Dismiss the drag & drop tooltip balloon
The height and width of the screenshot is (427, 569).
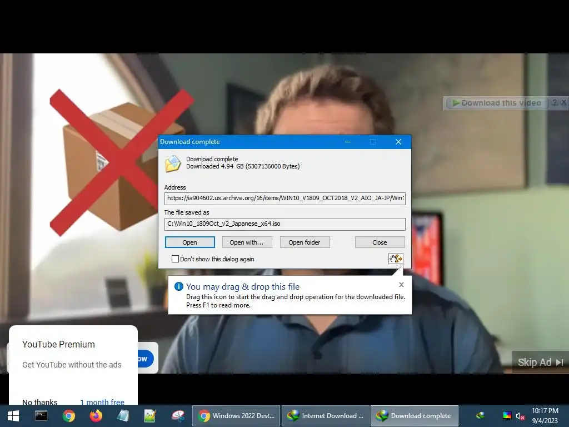coord(401,285)
